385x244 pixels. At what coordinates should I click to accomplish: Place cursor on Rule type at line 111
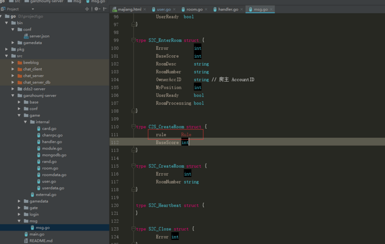coord(186,135)
